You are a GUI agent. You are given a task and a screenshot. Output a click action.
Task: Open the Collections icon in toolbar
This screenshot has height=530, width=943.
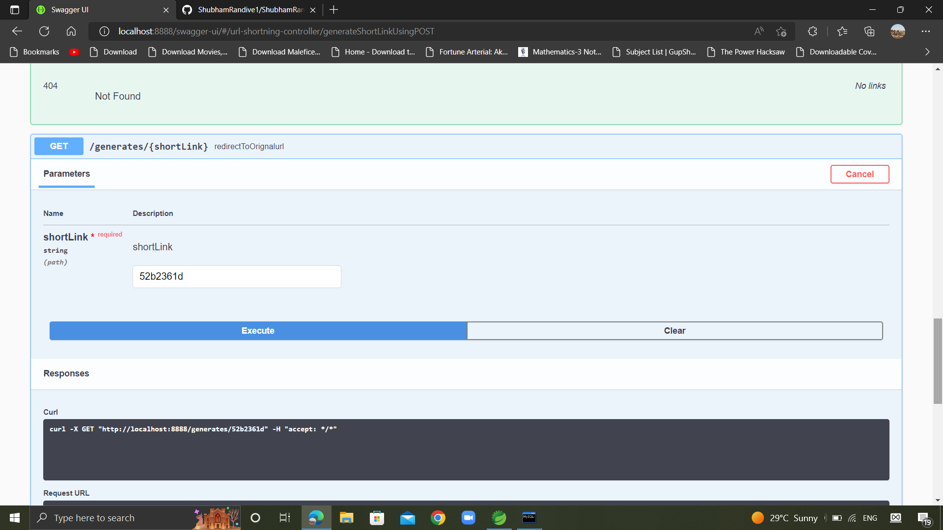tap(869, 31)
